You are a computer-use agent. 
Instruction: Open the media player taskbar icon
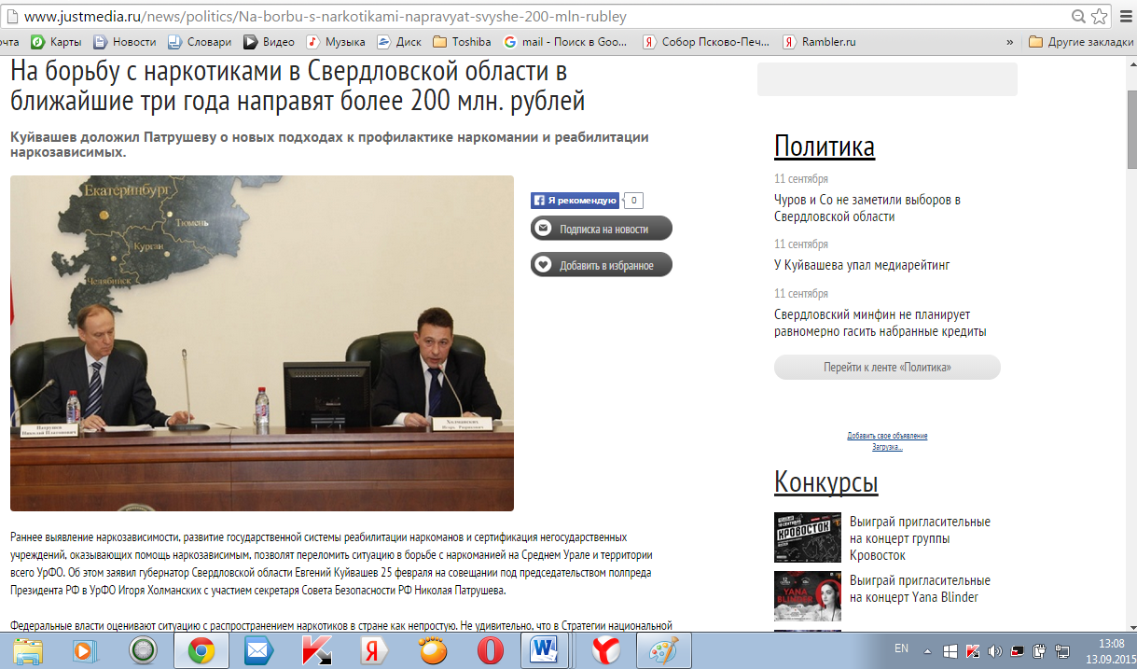[x=85, y=650]
